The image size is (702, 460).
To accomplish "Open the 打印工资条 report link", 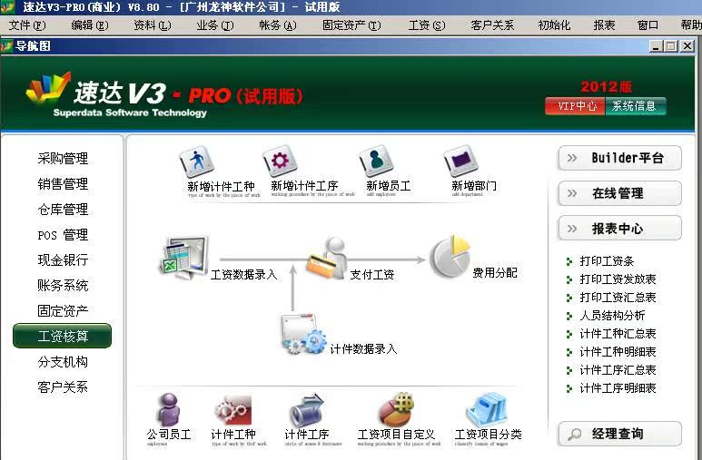I will [607, 261].
